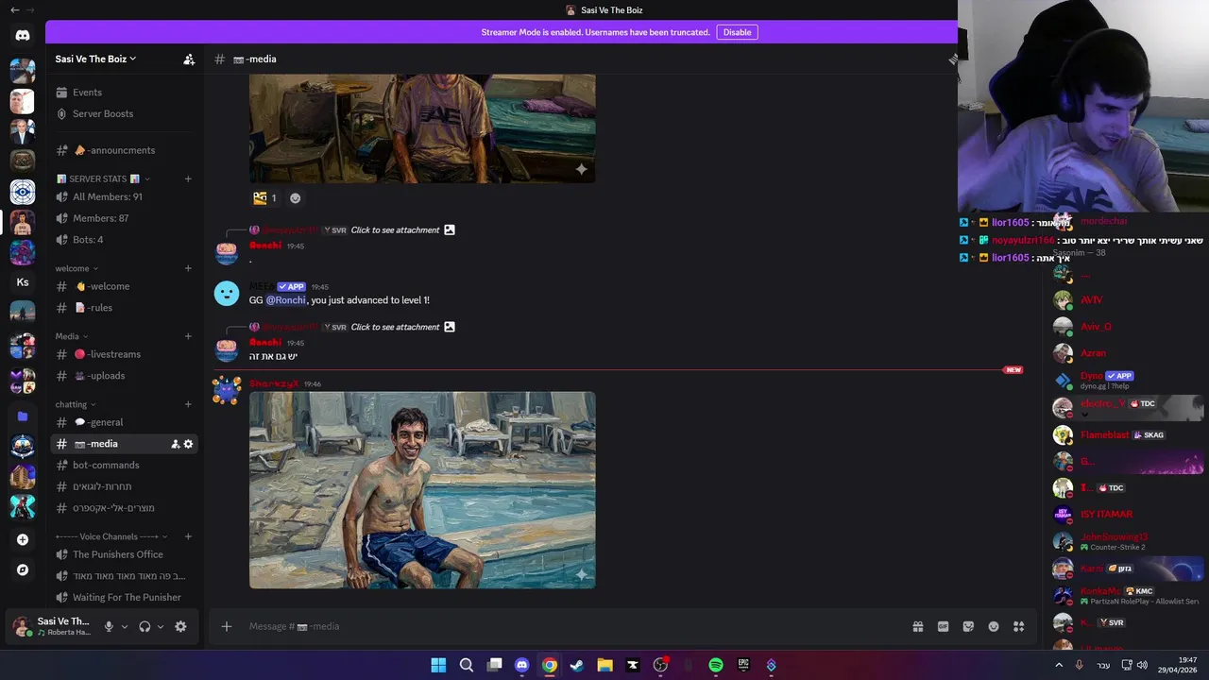This screenshot has height=680, width=1209.
Task: Create channel plus next to chatting category
Action: tap(188, 404)
